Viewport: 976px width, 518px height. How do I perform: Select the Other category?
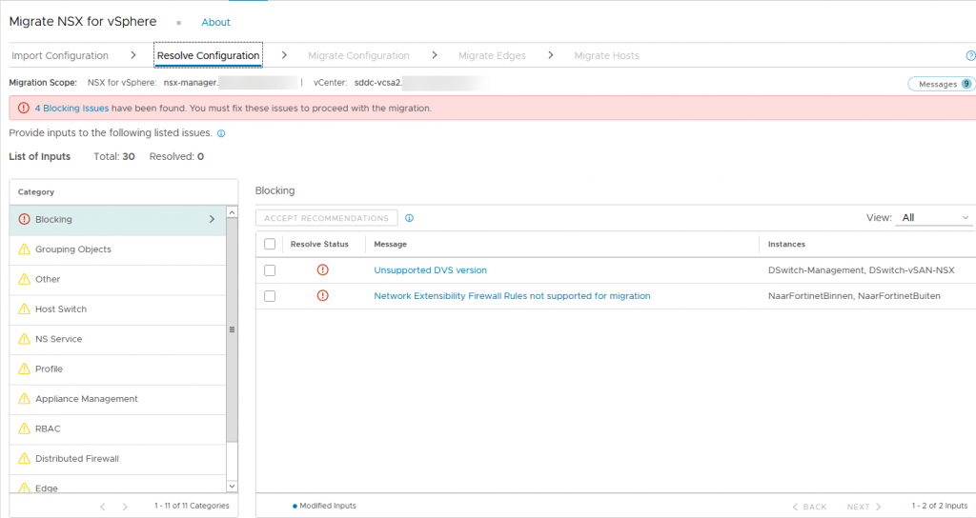click(117, 279)
